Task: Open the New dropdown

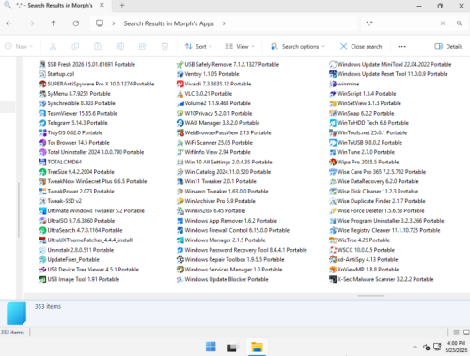Action: 19,46
